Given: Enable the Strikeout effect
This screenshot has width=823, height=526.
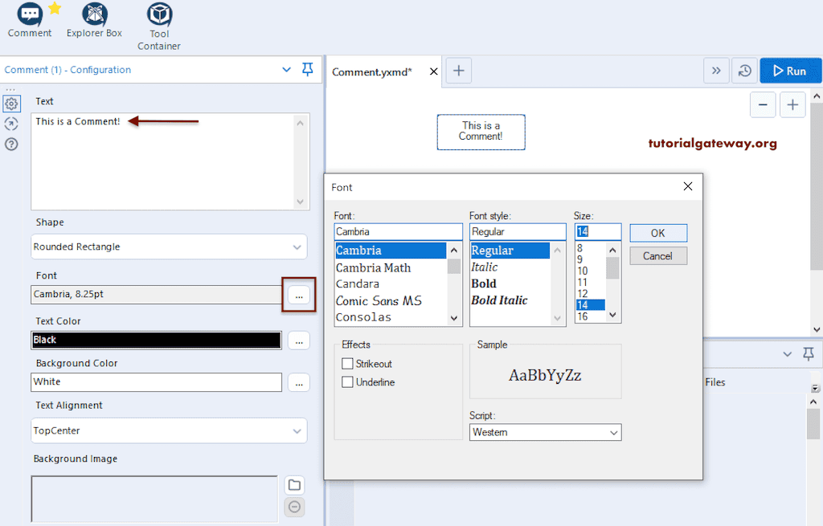Looking at the screenshot, I should point(346,364).
